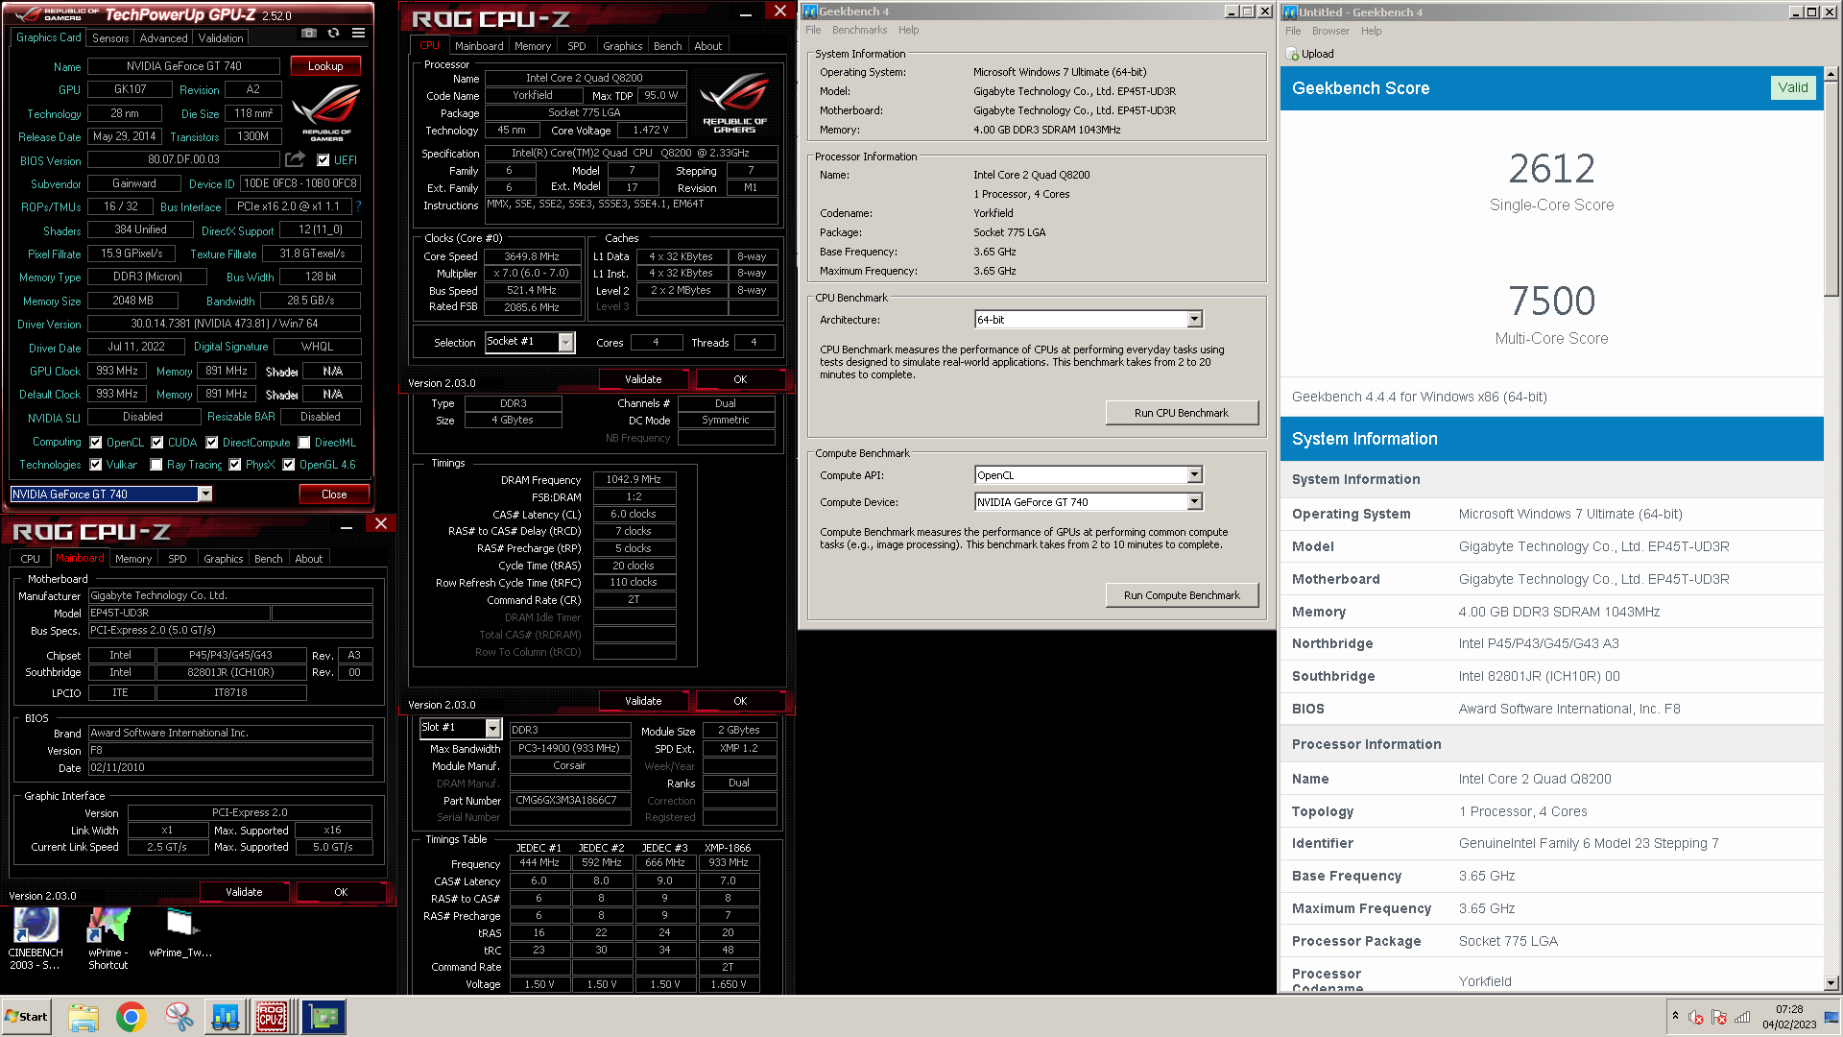
Task: Open wPrime_Tw... desktop file icon
Action: [180, 933]
